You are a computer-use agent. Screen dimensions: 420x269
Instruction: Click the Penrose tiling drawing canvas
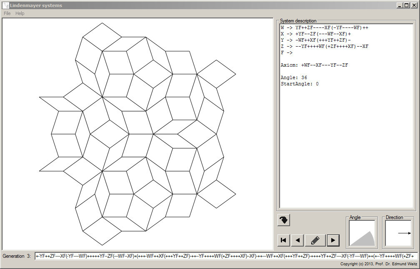tap(137, 134)
